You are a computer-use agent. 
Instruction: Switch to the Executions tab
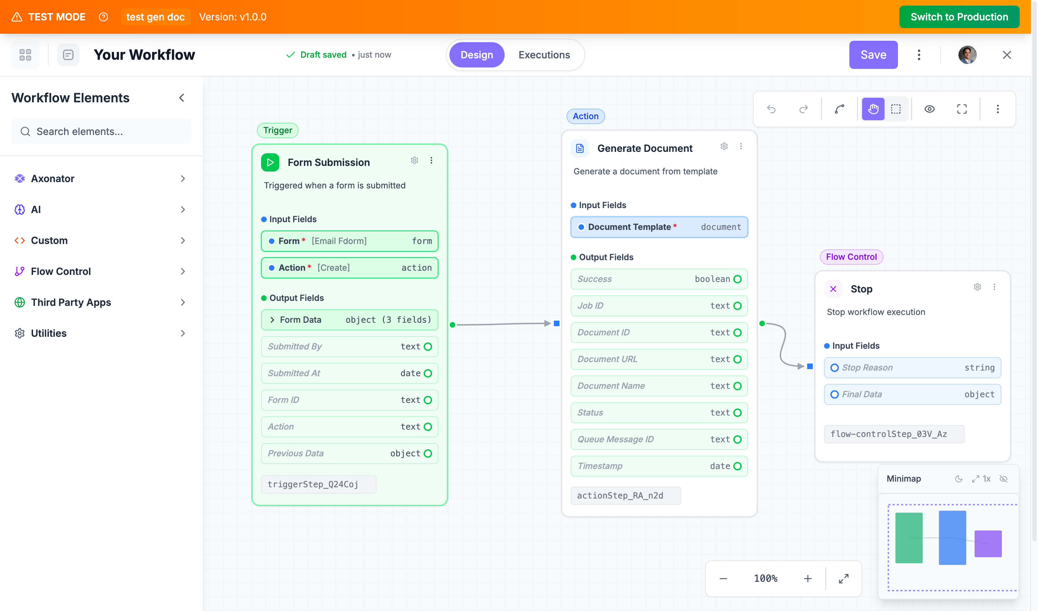(544, 55)
